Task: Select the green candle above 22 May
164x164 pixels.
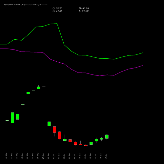Action: (x=28, y=93)
